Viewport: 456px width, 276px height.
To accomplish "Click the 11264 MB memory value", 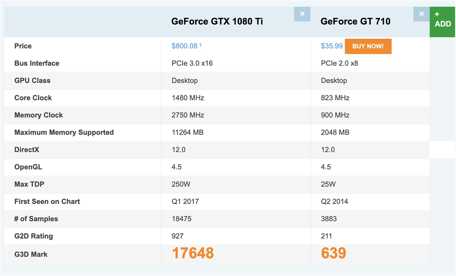I will (x=187, y=132).
